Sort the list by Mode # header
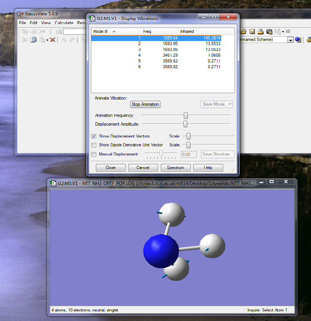 point(100,31)
